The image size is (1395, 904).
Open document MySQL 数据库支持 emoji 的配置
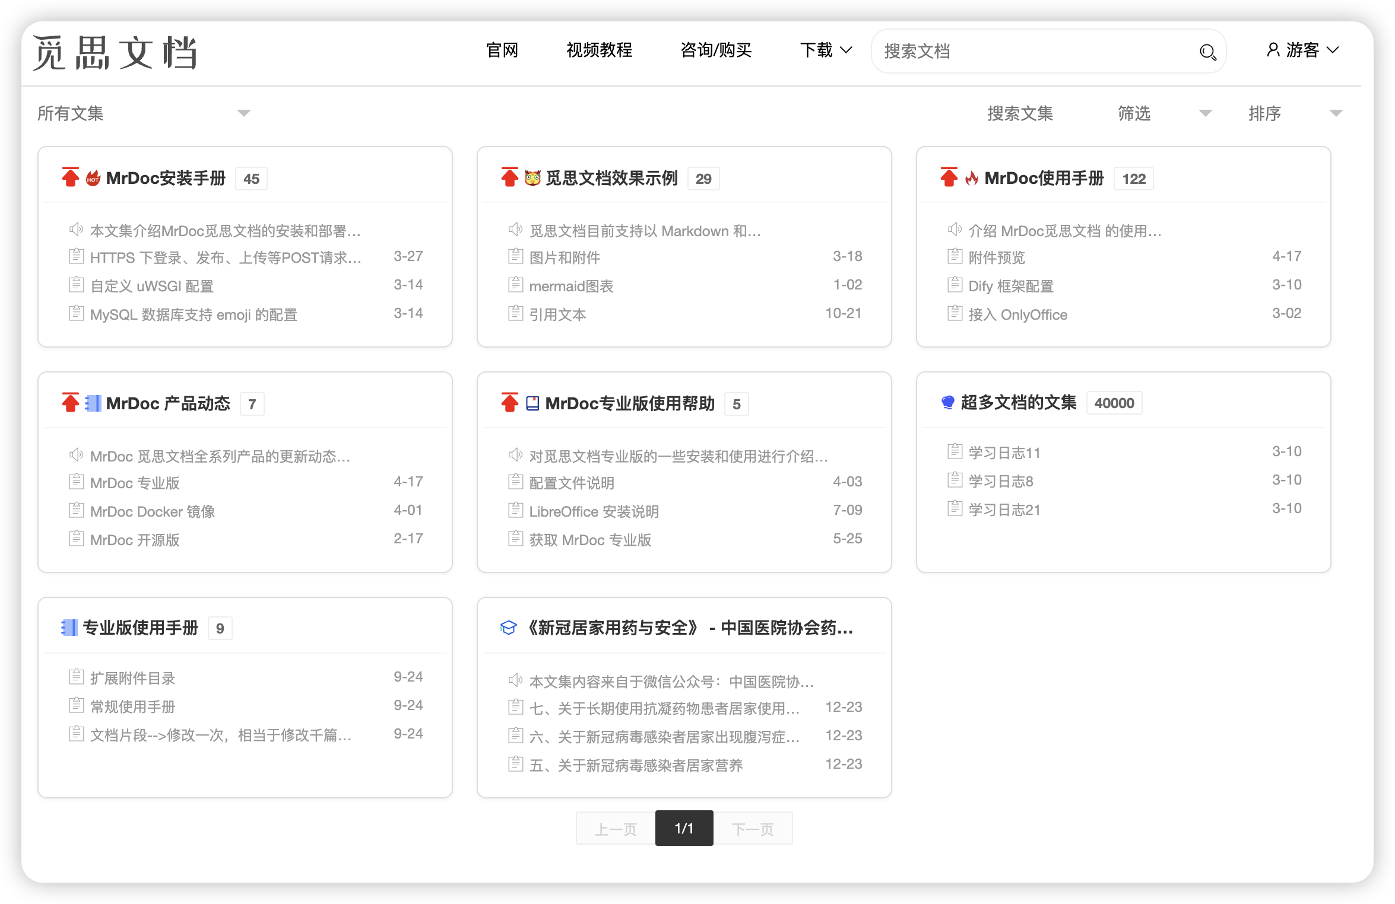(194, 314)
